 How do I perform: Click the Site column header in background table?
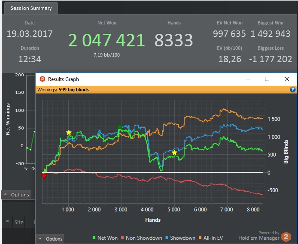19,222
